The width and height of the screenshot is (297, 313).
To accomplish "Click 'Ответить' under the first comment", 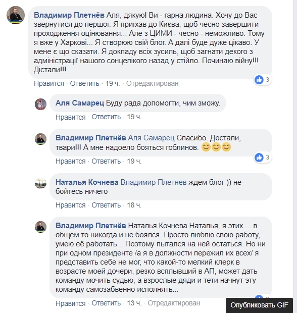I will tap(84, 83).
